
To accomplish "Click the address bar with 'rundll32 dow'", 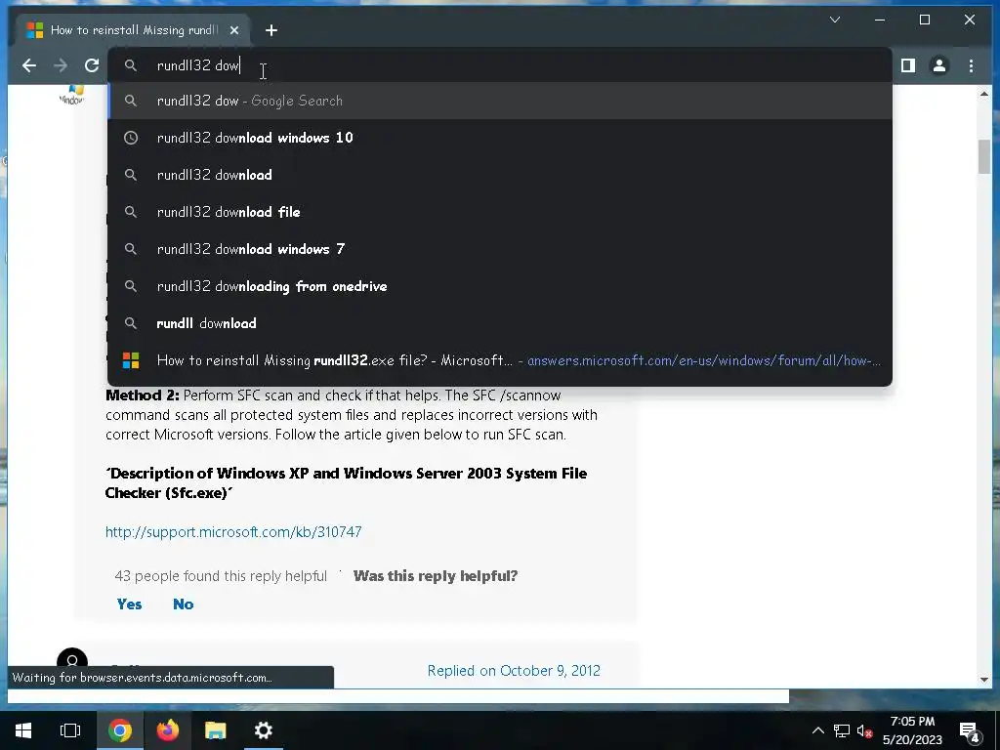I will (x=499, y=65).
